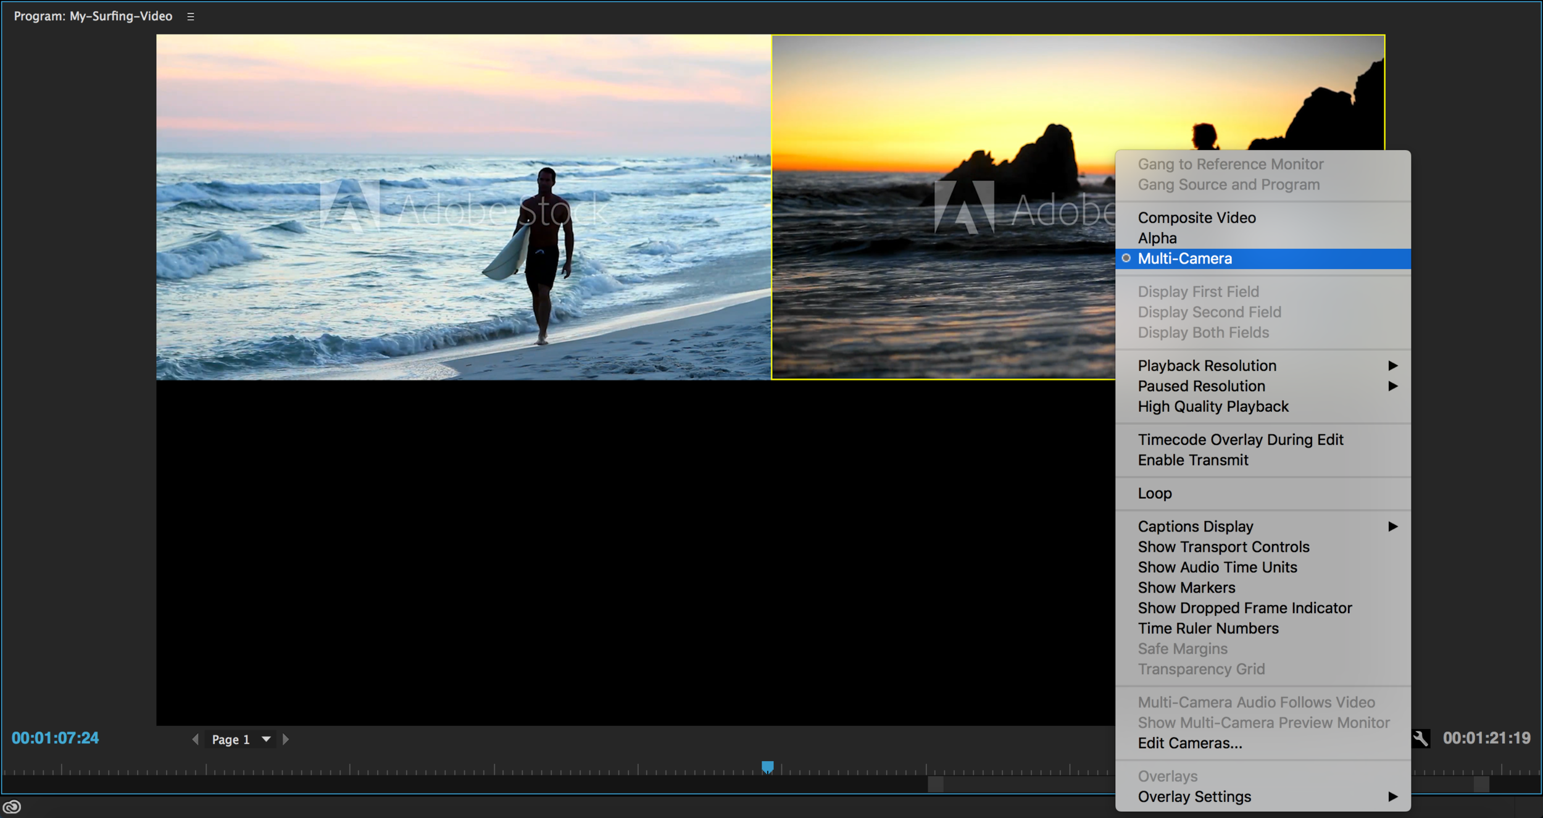This screenshot has height=818, width=1543.
Task: Click Show Multi-Camera Preview Monitor entry
Action: (1263, 722)
